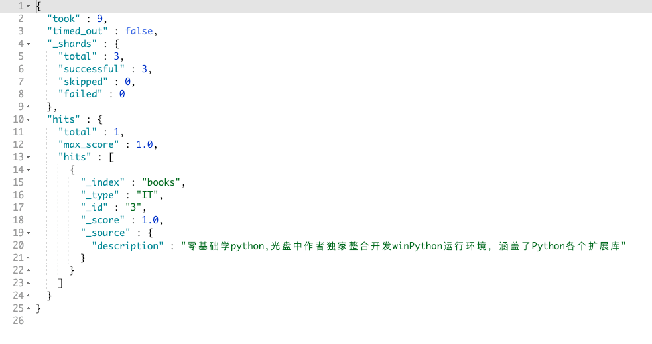Viewport: 652px width, 344px height.
Task: Click the false value of timed_out
Action: pos(139,31)
